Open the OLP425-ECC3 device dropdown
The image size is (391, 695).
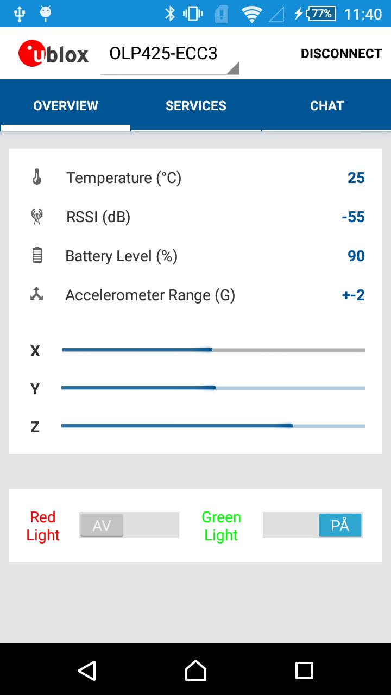[x=170, y=55]
